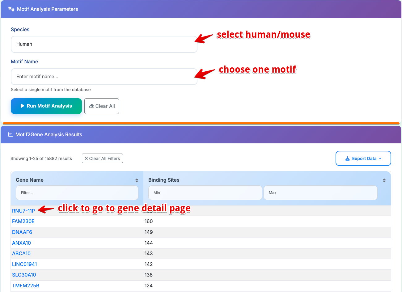
Task: Visit the LINC01941 gene detail page
Action: click(x=24, y=264)
